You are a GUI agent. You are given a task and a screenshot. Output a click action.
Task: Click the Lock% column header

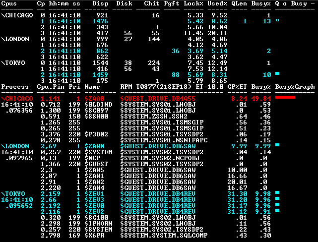point(193,3)
